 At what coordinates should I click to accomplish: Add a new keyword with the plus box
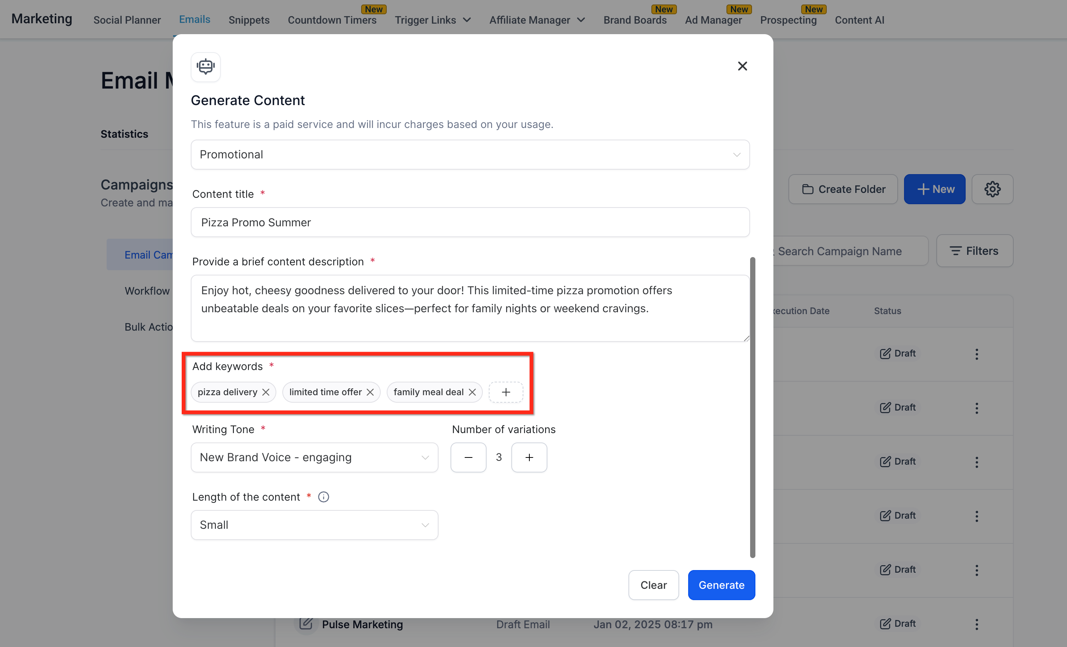(506, 392)
